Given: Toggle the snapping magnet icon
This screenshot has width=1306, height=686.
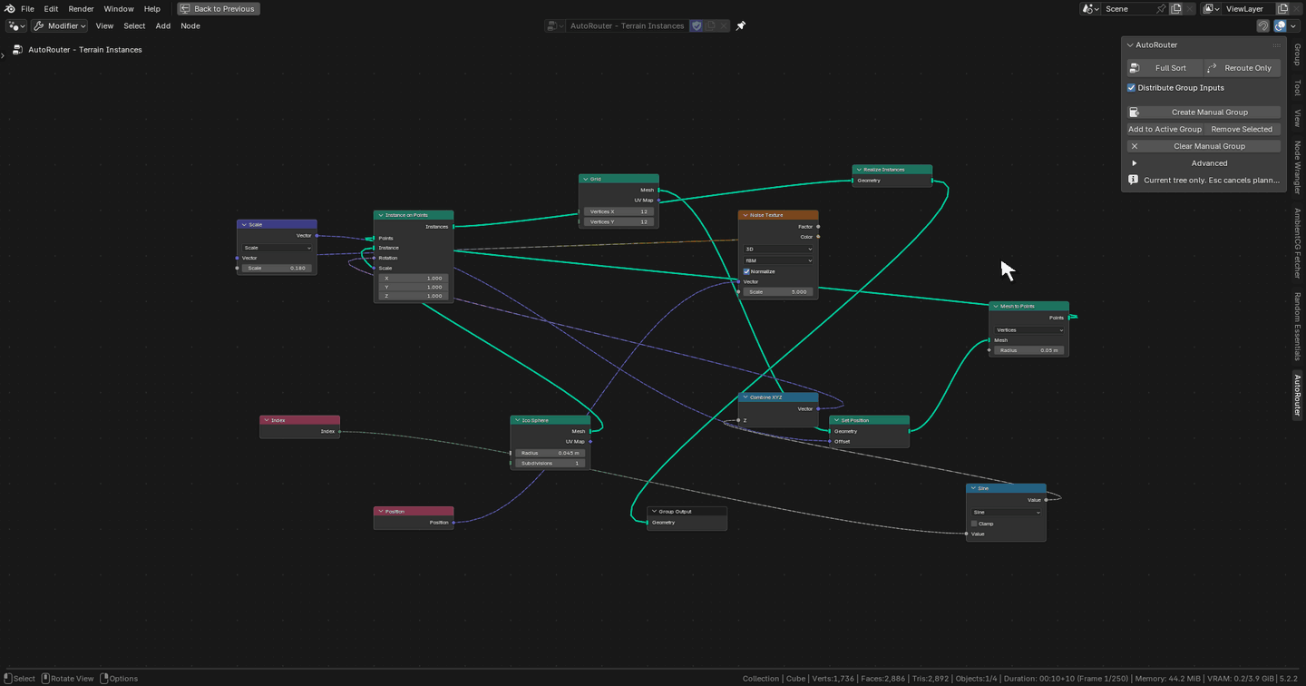Looking at the screenshot, I should click(1262, 25).
